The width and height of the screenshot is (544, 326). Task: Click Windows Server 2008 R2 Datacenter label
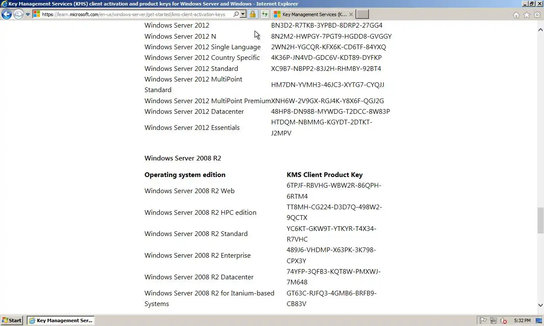click(199, 277)
